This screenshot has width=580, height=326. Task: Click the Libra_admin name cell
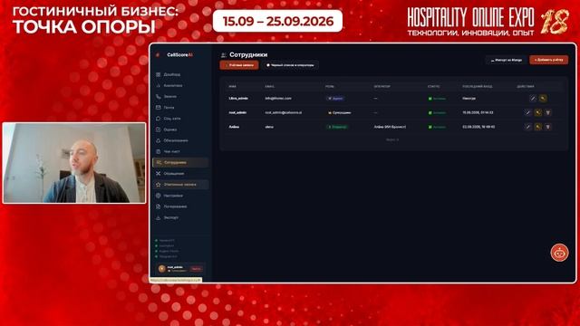pyautogui.click(x=238, y=99)
